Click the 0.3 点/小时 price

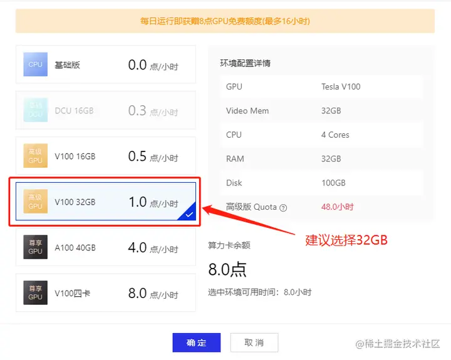153,111
